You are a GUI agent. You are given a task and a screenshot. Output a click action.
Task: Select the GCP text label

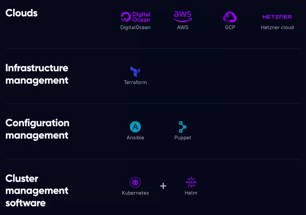[x=230, y=28]
